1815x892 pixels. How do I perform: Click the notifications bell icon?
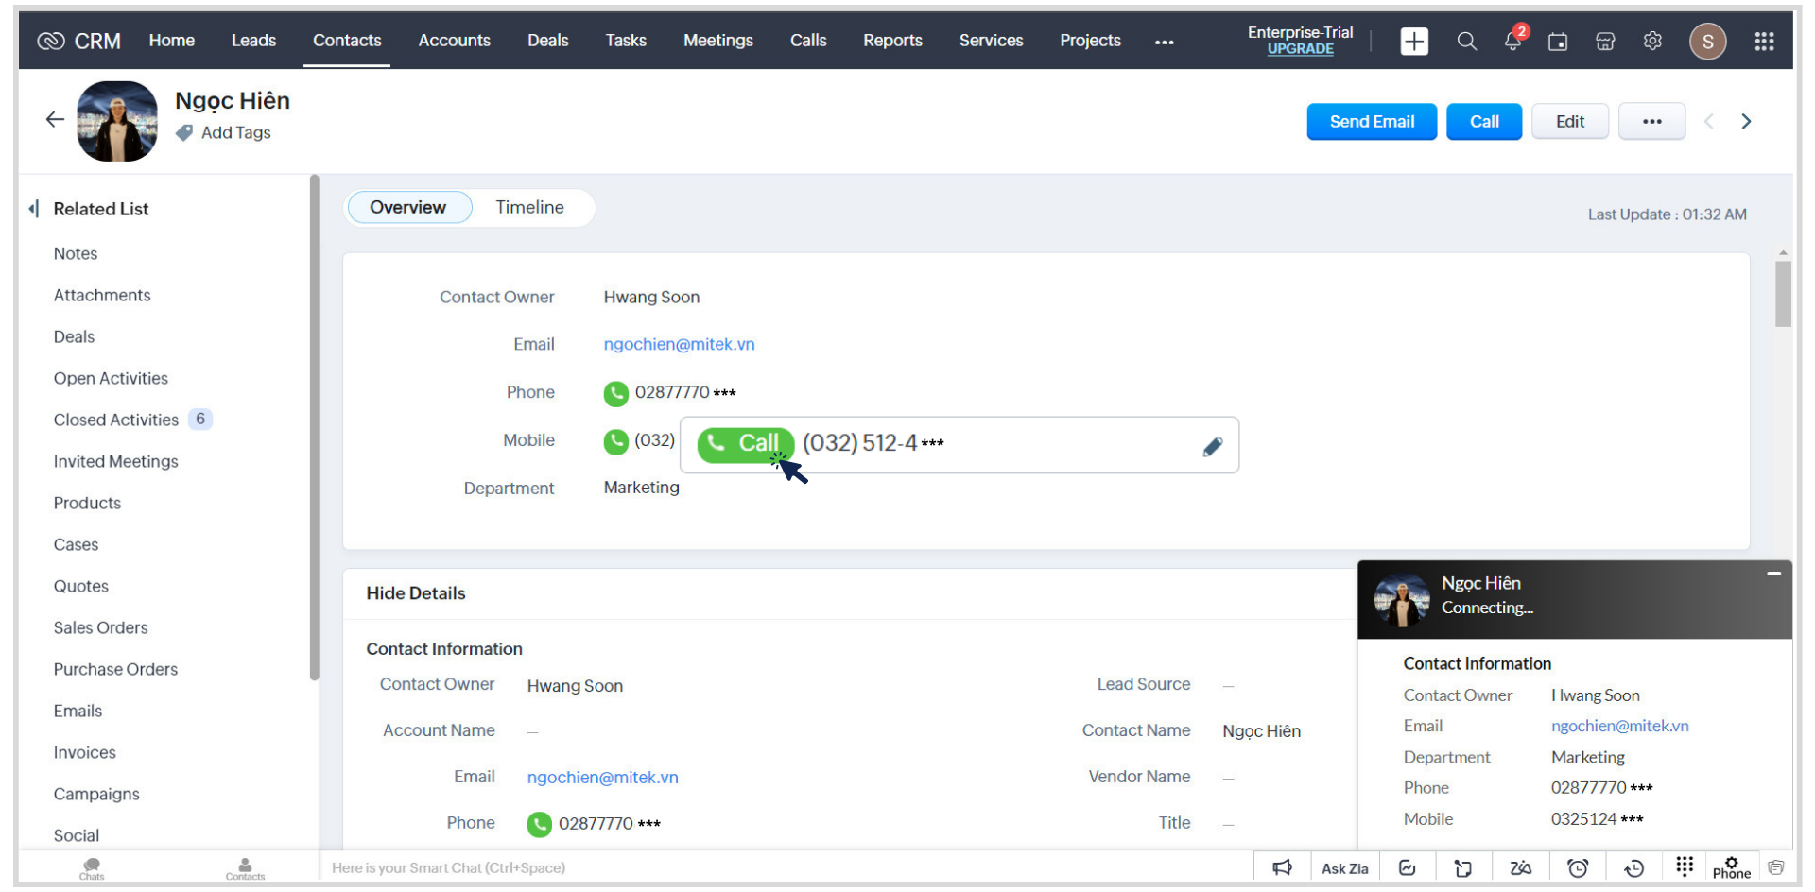point(1512,42)
